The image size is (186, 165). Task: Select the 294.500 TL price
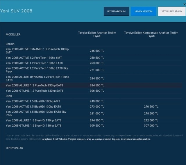point(97,120)
